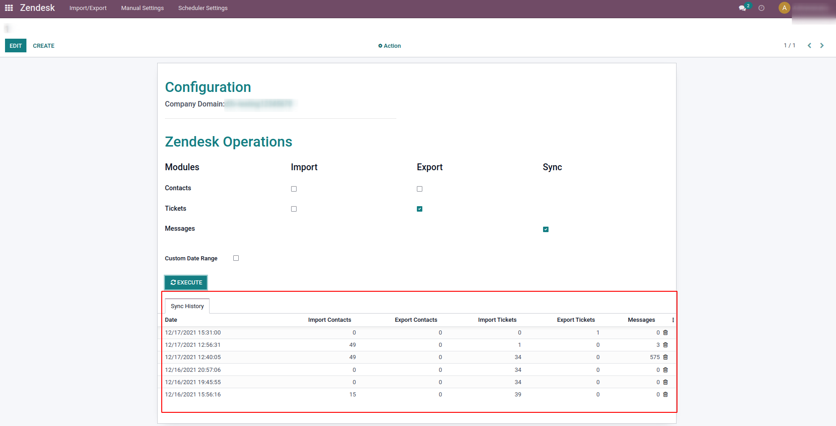Delete the 12/17/2021 12:40:05 sync record
The height and width of the screenshot is (426, 836).
coord(665,357)
